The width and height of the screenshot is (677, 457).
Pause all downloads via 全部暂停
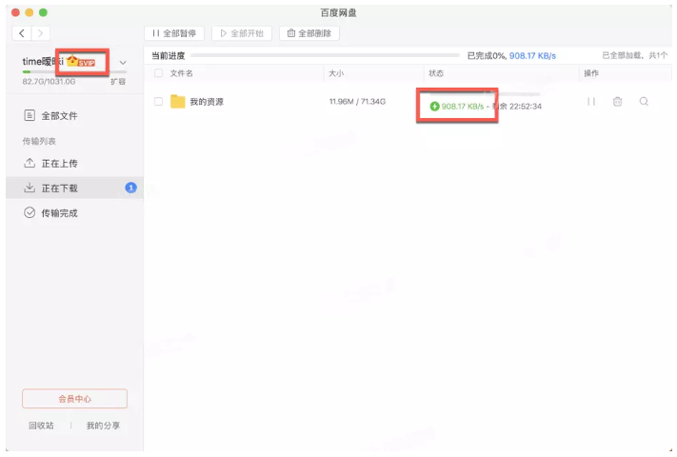[174, 33]
